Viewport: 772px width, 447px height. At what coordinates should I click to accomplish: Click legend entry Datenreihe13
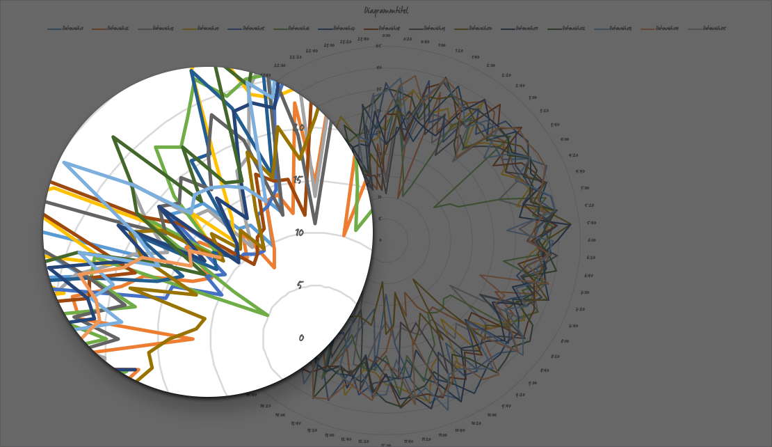(x=613, y=29)
